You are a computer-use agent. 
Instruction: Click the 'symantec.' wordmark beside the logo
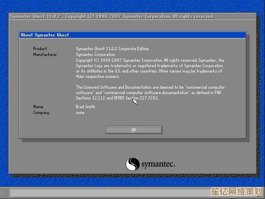pos(158,165)
